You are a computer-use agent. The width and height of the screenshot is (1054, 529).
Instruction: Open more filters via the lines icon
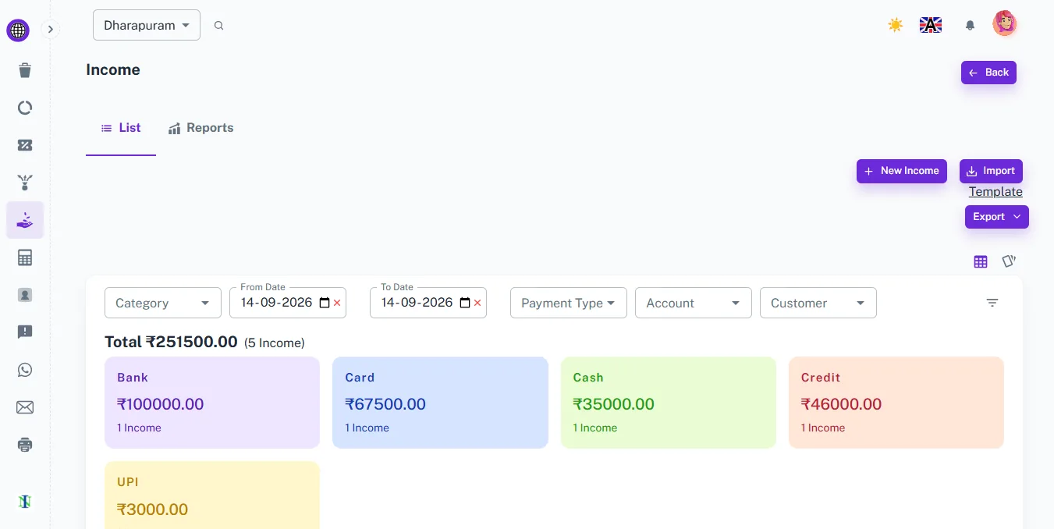992,303
